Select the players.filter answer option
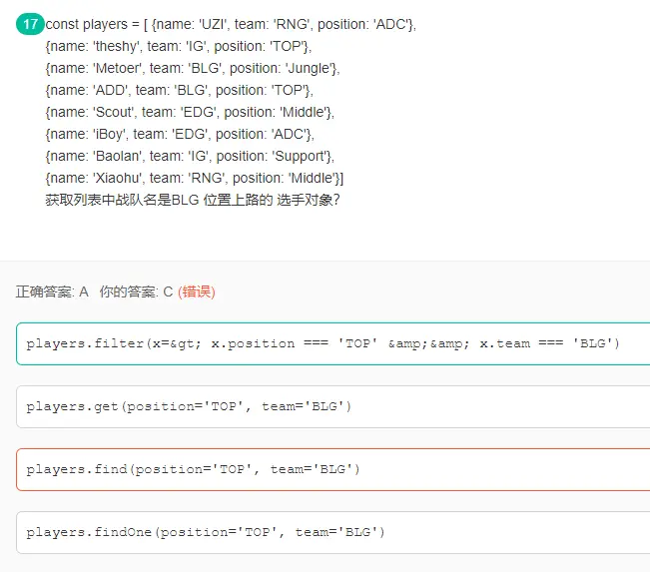The image size is (650, 572). pyautogui.click(x=332, y=343)
